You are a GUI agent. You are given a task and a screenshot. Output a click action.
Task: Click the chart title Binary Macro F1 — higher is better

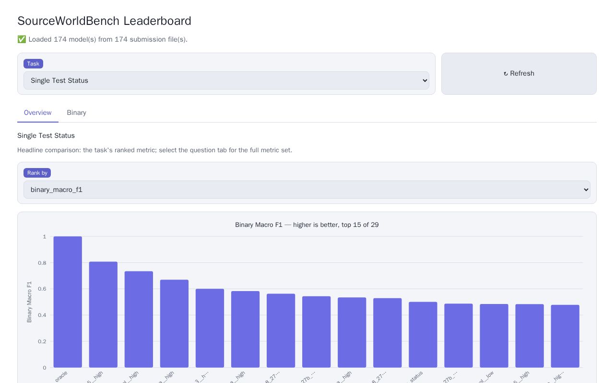pyautogui.click(x=307, y=225)
